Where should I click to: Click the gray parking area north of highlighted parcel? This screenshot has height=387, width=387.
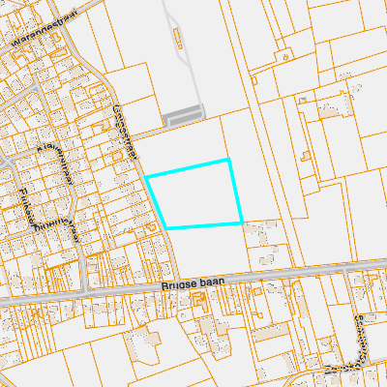point(184,115)
